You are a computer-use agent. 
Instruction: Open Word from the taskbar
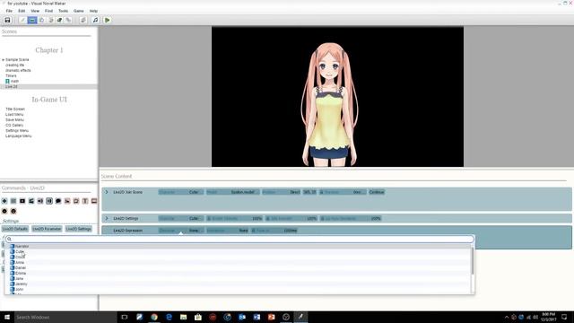[257, 317]
